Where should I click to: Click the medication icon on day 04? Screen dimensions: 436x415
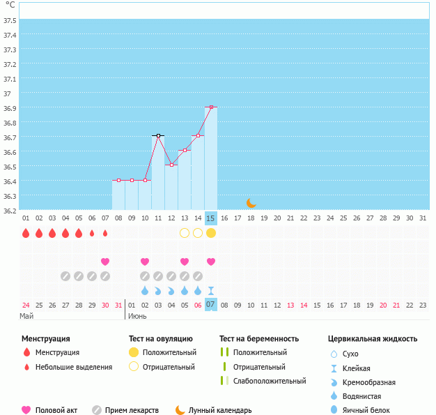point(65,276)
